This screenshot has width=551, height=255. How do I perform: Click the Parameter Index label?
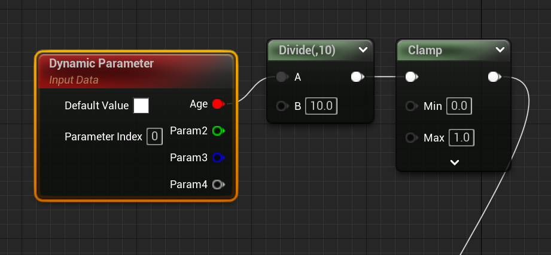103,136
